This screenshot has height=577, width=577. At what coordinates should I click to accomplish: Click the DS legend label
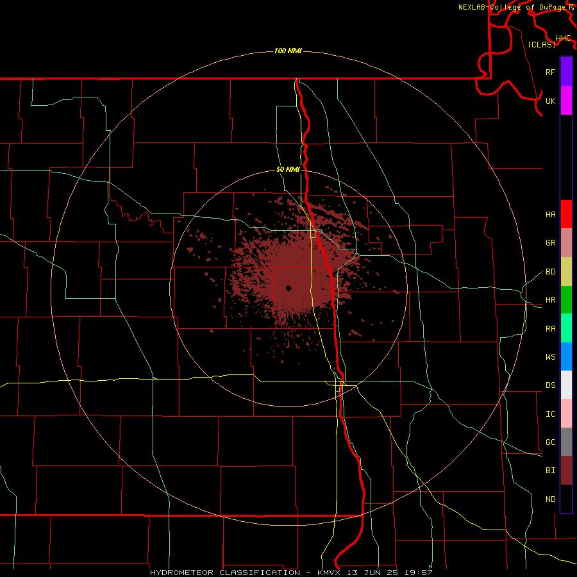point(551,385)
